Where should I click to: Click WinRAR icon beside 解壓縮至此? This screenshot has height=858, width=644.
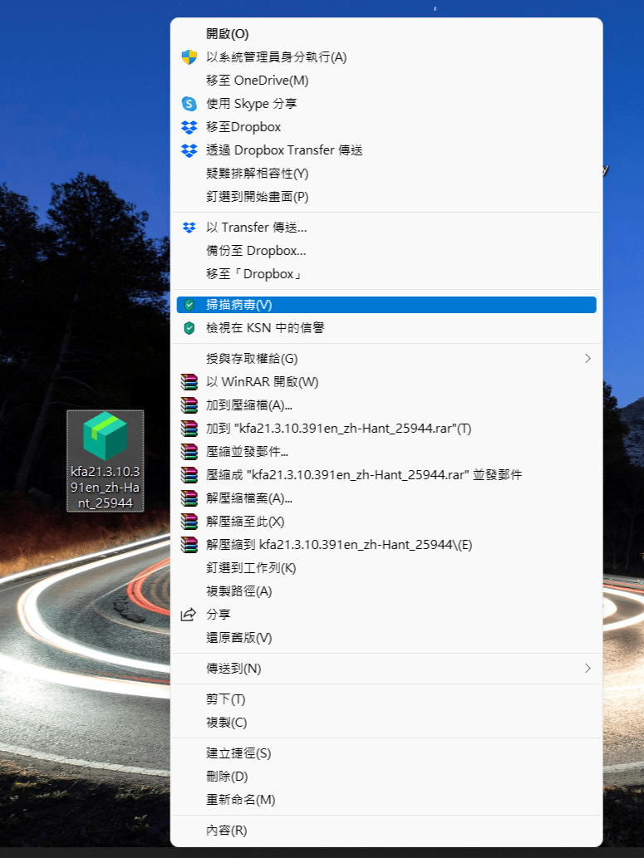pos(189,522)
